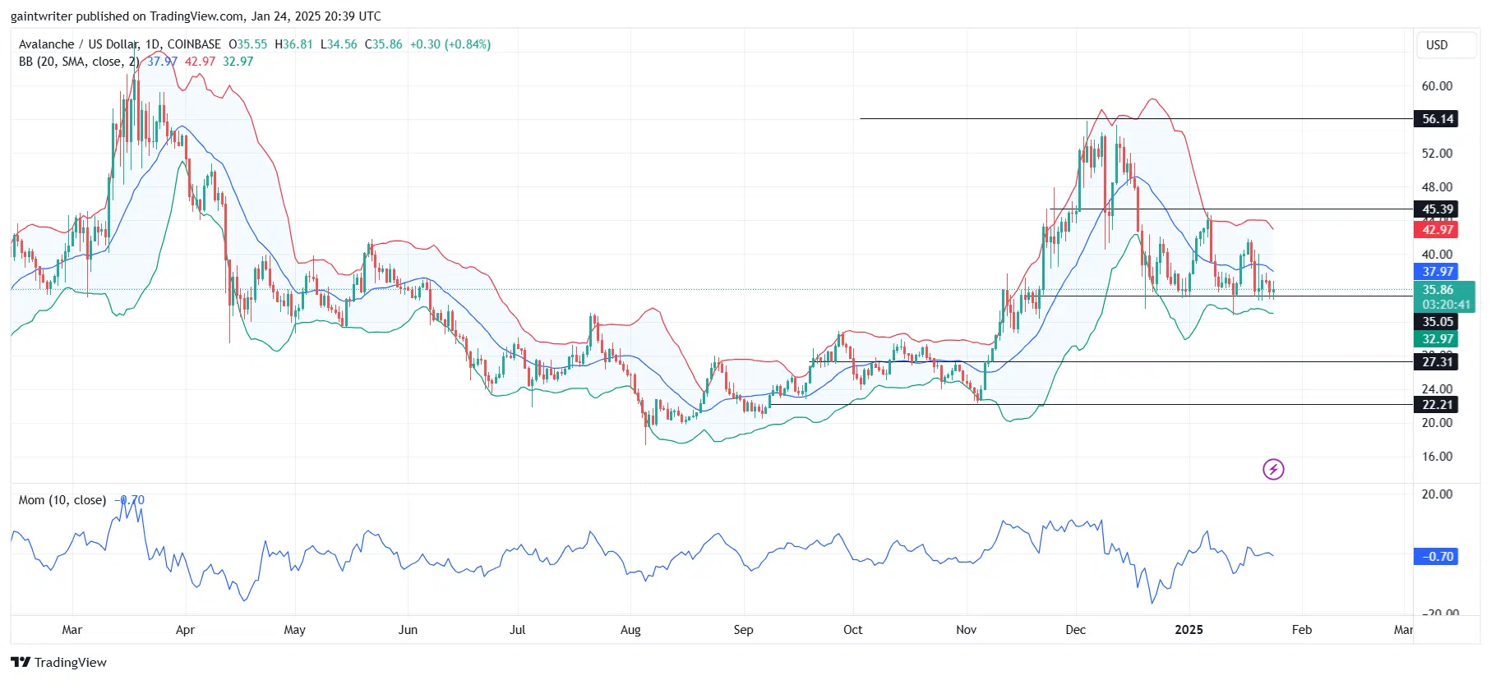
Task: Click the 2025 label on time axis
Action: 1189,630
